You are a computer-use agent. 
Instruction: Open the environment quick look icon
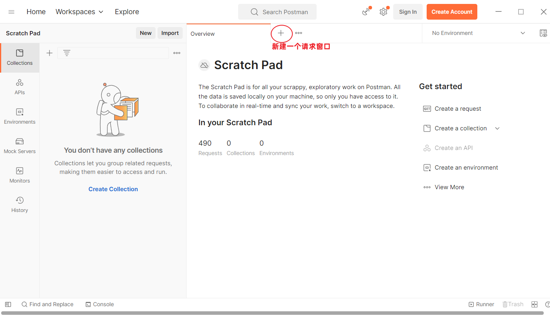543,33
